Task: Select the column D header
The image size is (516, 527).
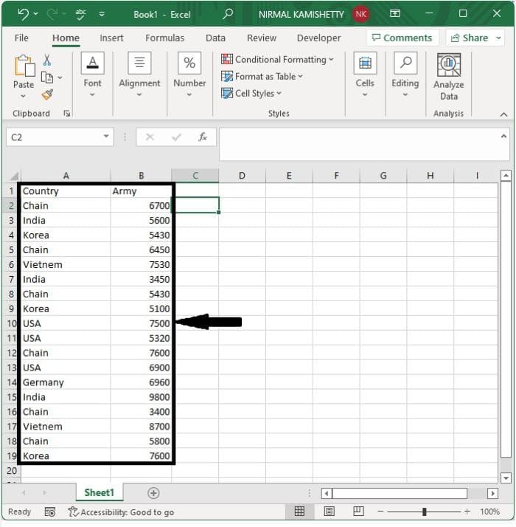Action: click(x=242, y=176)
